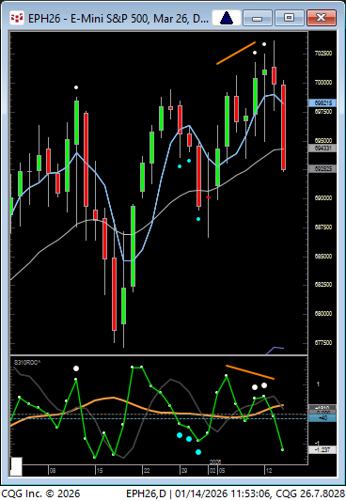
Task: Click the 08 date label on time axis
Action: point(53,470)
